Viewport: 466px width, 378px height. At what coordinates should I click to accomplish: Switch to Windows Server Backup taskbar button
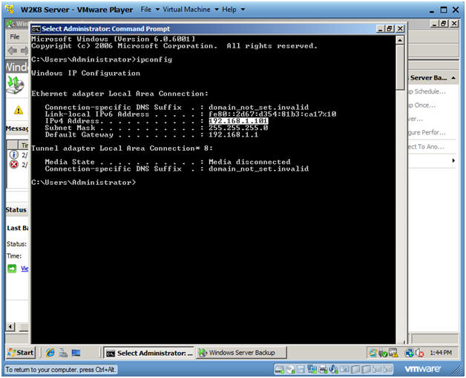click(x=241, y=353)
